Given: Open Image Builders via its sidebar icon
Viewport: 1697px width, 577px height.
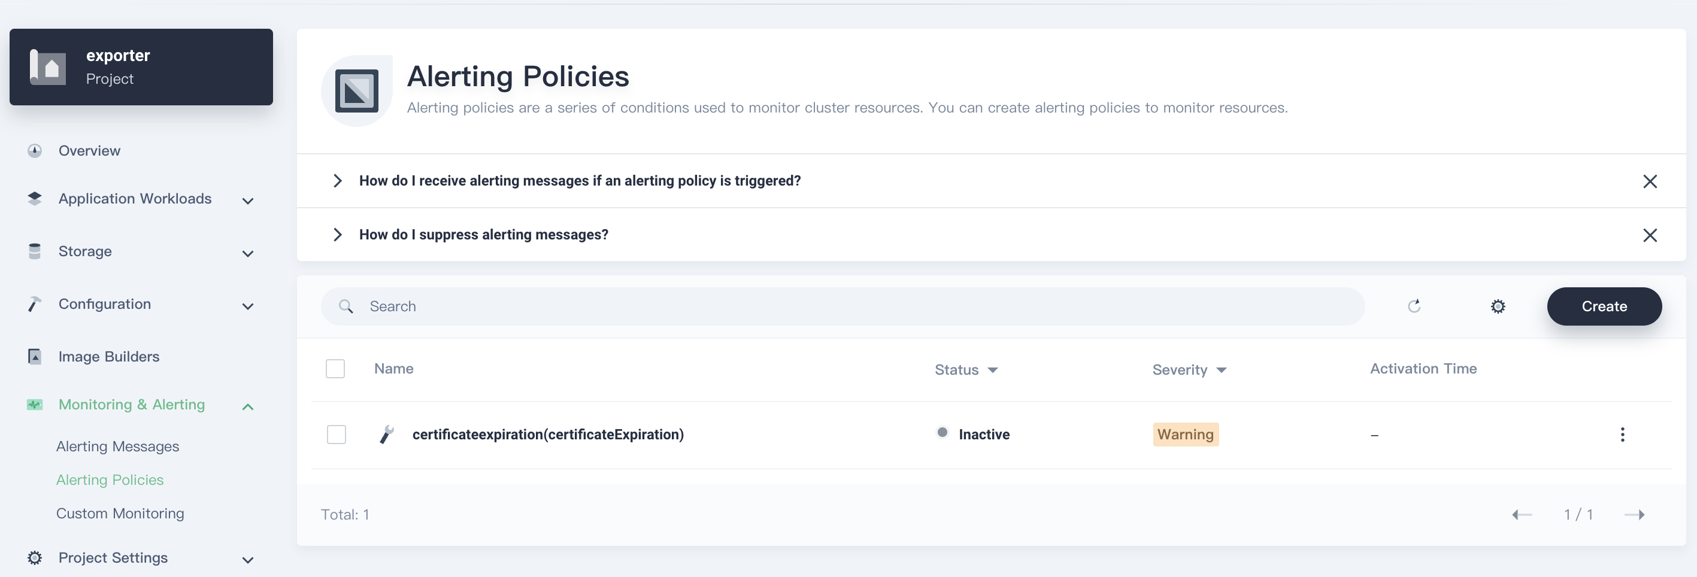Looking at the screenshot, I should [34, 356].
